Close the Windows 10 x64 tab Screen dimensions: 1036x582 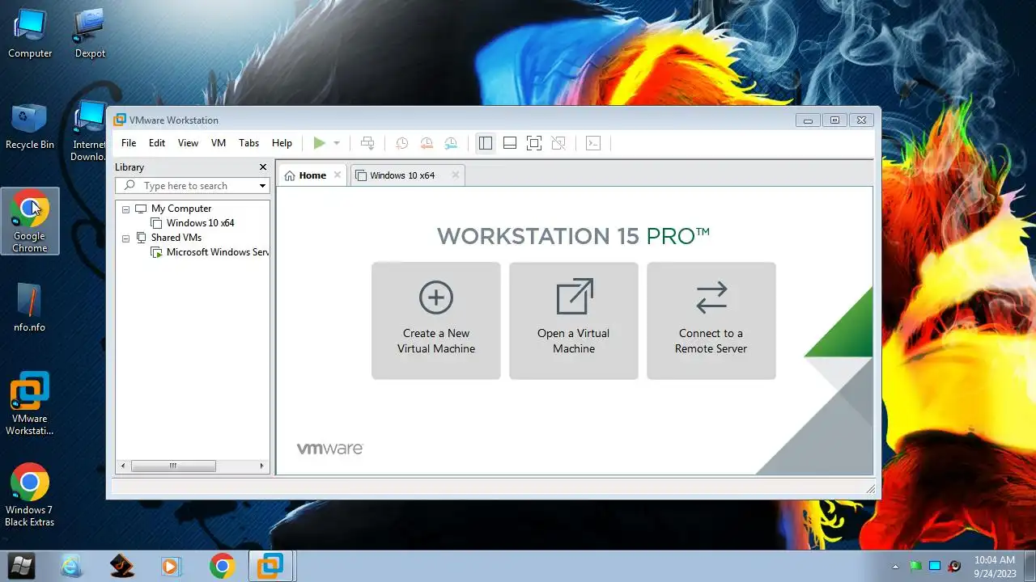455,175
